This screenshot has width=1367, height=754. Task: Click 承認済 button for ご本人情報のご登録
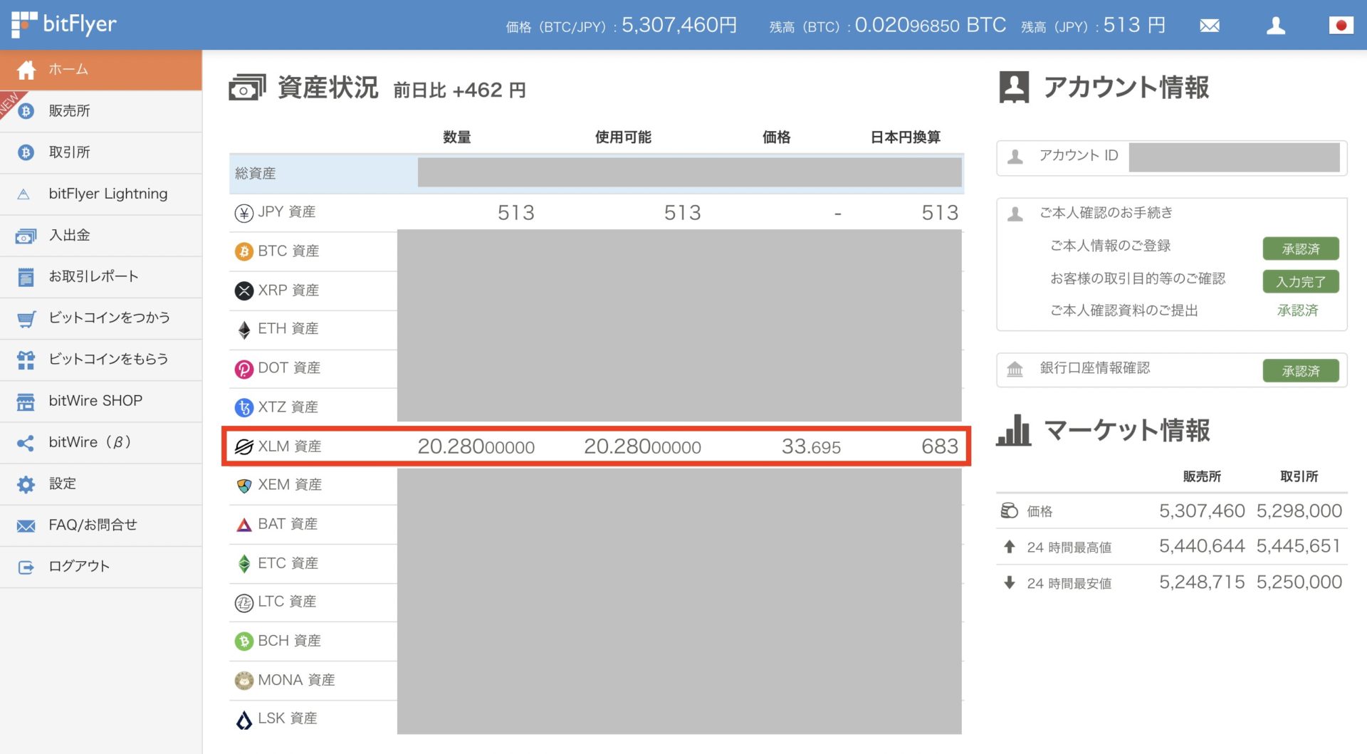(x=1300, y=248)
